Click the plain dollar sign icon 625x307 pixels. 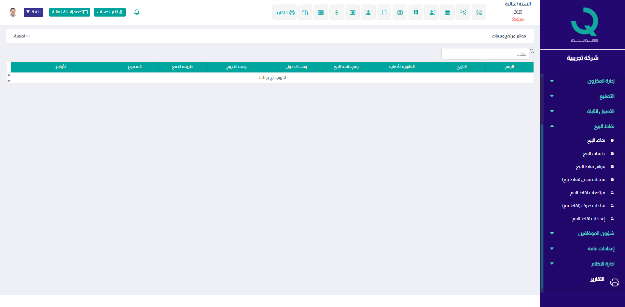coord(337,13)
